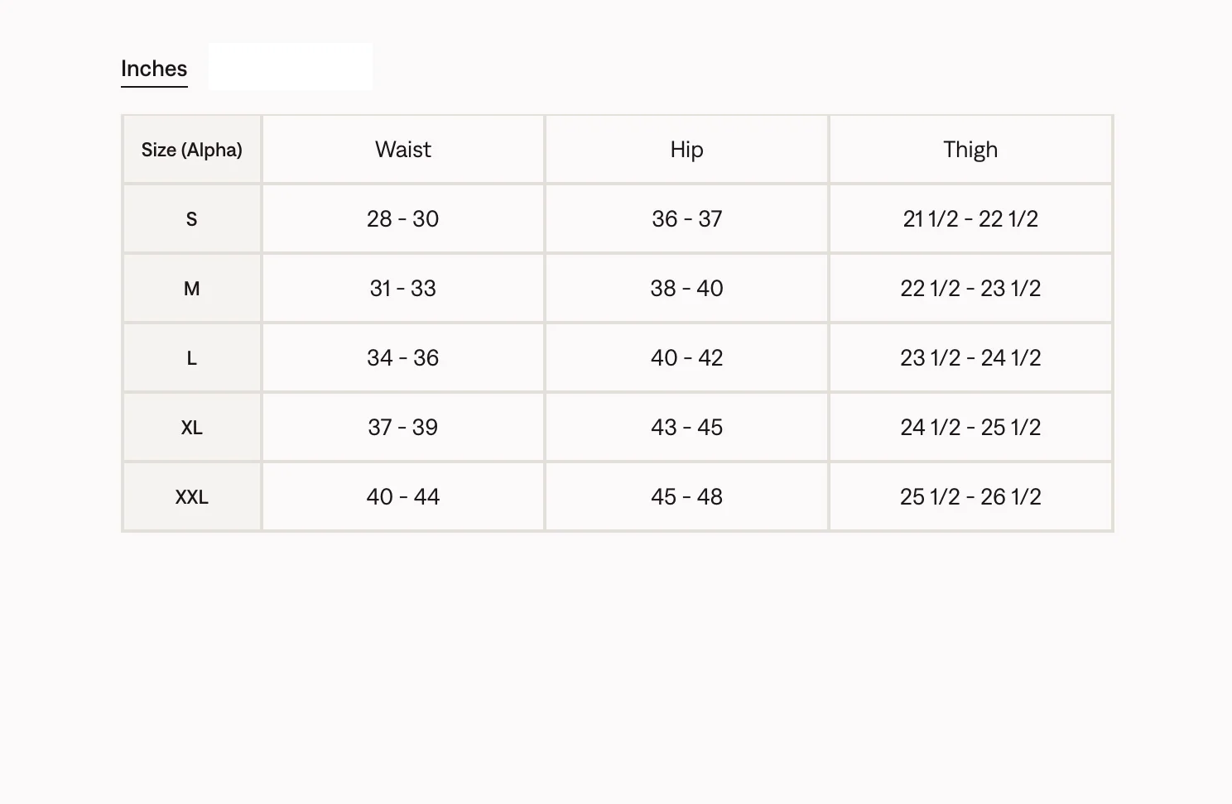Viewport: 1232px width, 804px height.
Task: Click the Hip column header
Action: coord(686,150)
